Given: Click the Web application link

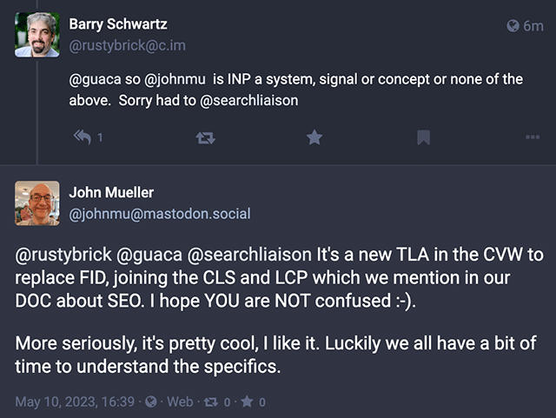Looking at the screenshot, I should [180, 401].
